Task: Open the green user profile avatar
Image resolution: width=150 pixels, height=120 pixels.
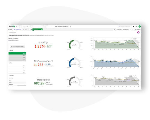Action: [x=139, y=26]
